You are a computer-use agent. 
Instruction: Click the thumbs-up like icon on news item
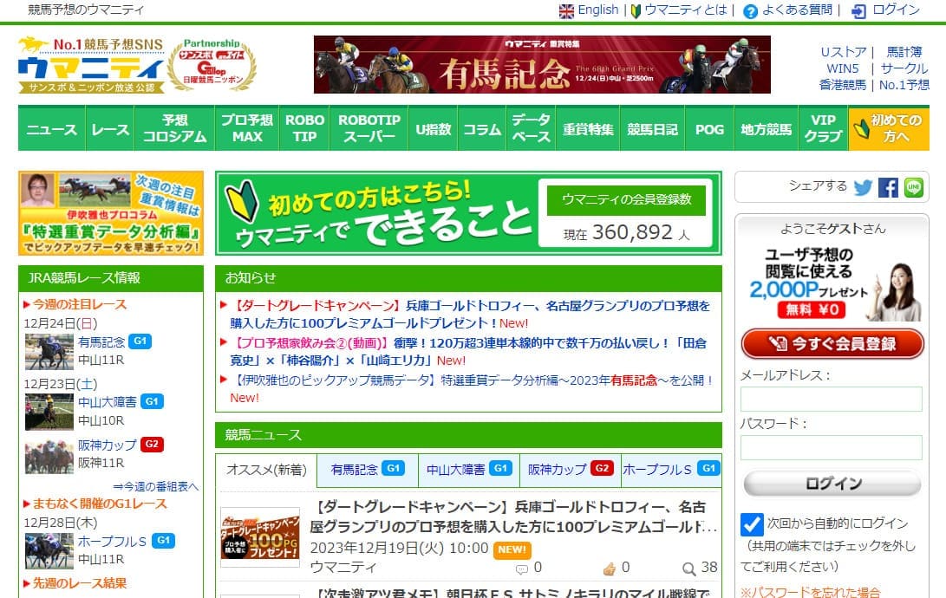click(610, 568)
